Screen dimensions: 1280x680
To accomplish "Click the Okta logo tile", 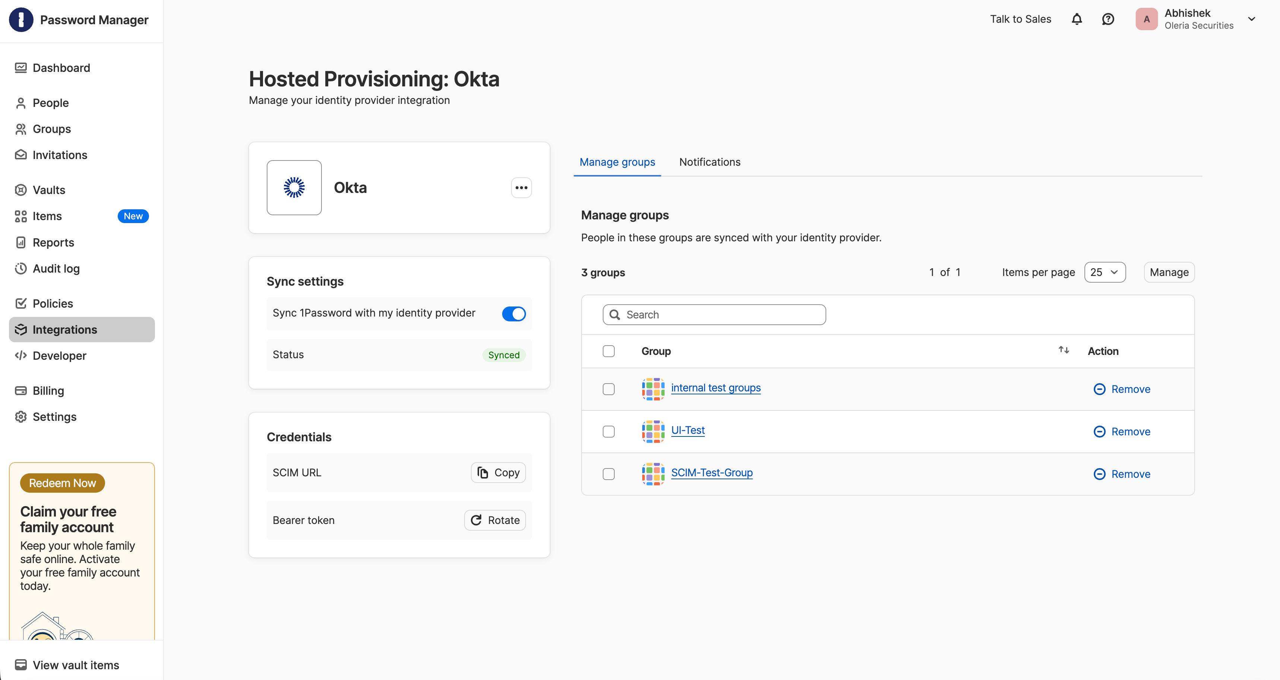I will [294, 188].
